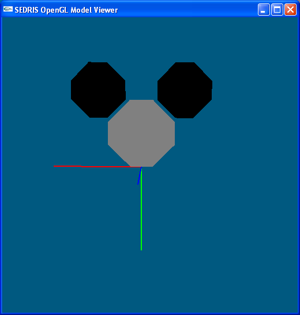
Task: Select the left black octagon
Action: [98, 90]
